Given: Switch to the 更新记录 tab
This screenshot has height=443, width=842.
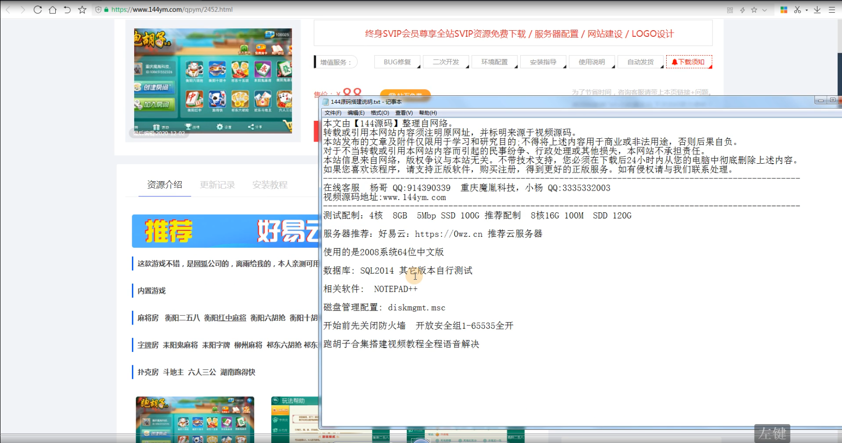Looking at the screenshot, I should 217,184.
